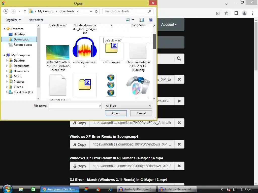
Task: Open the File name combo dropdown
Action: coord(100,106)
